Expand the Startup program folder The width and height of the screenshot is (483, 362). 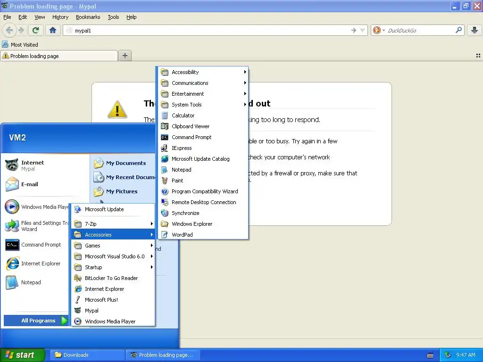tap(113, 267)
